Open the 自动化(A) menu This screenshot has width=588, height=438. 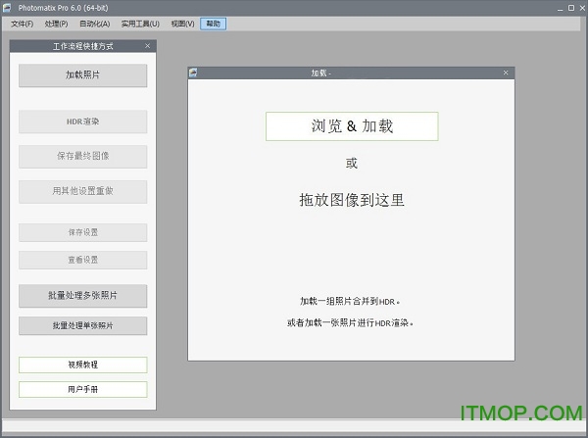(x=94, y=23)
